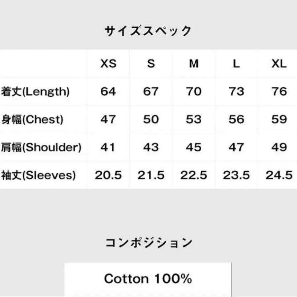Click the L sleeve value 23.5

click(x=236, y=175)
